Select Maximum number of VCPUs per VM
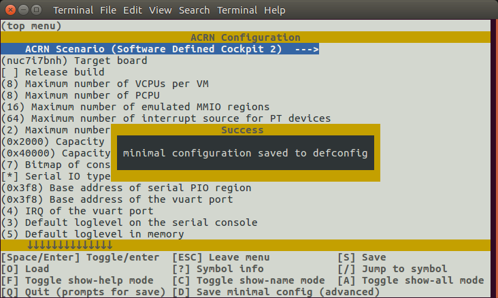Viewport: 498px width, 298px height. [105, 84]
